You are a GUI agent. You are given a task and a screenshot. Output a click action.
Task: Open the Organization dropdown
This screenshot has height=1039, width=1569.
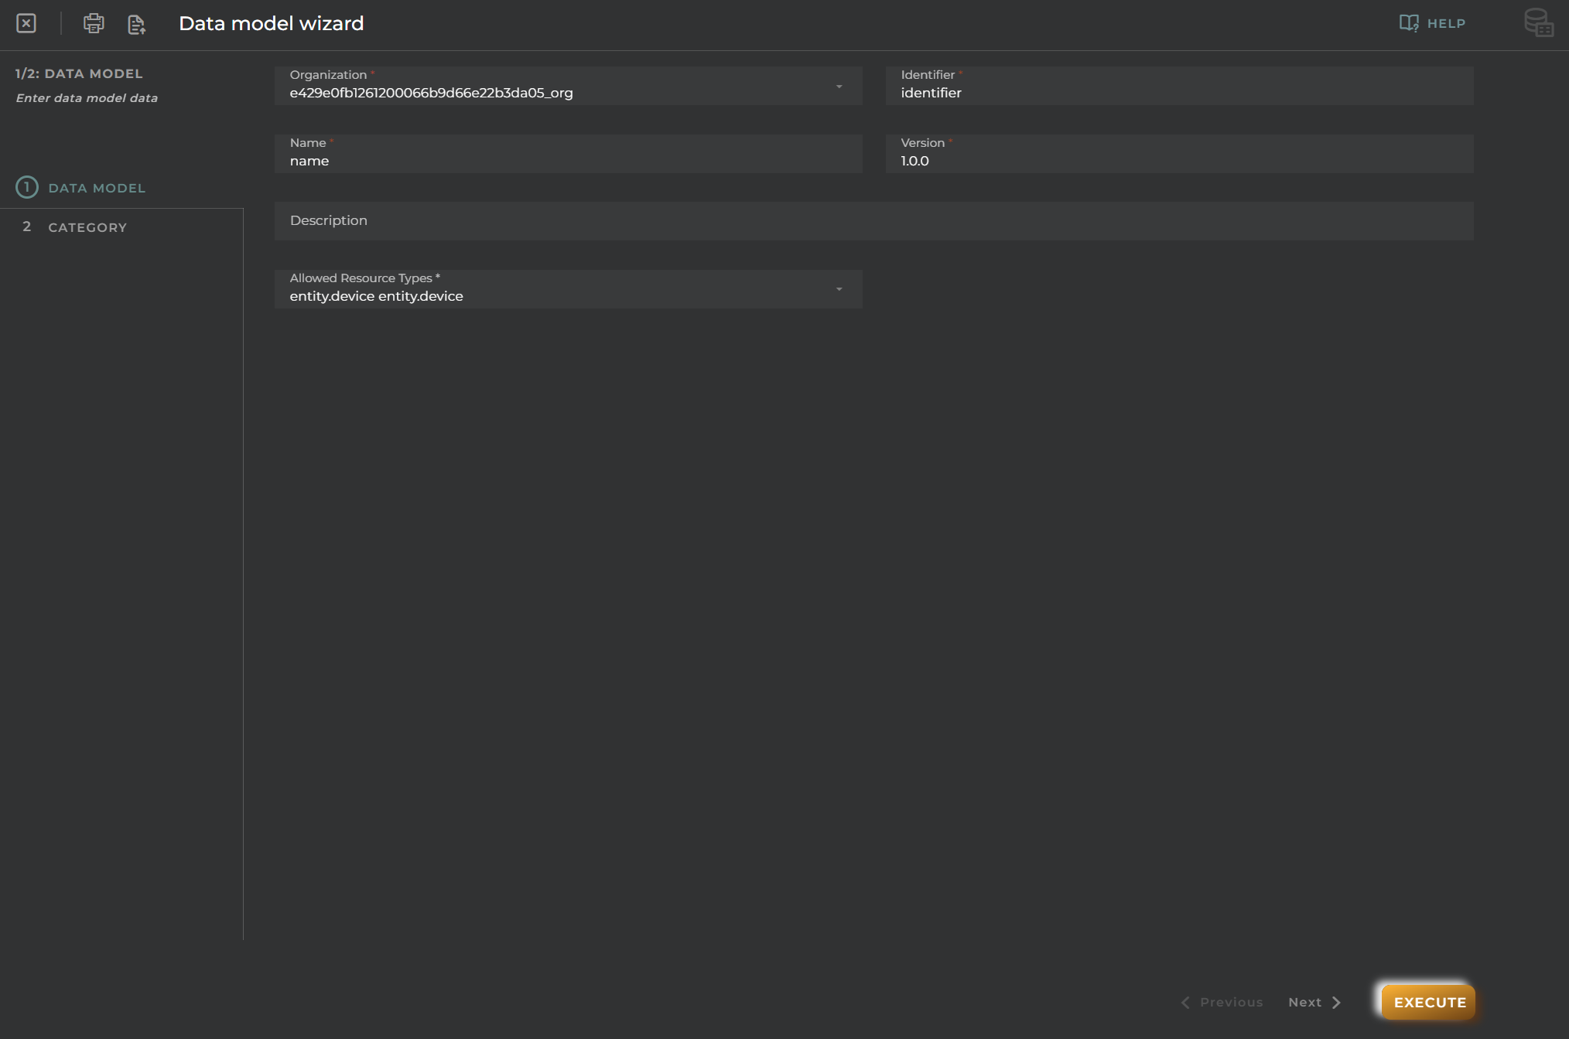(569, 86)
